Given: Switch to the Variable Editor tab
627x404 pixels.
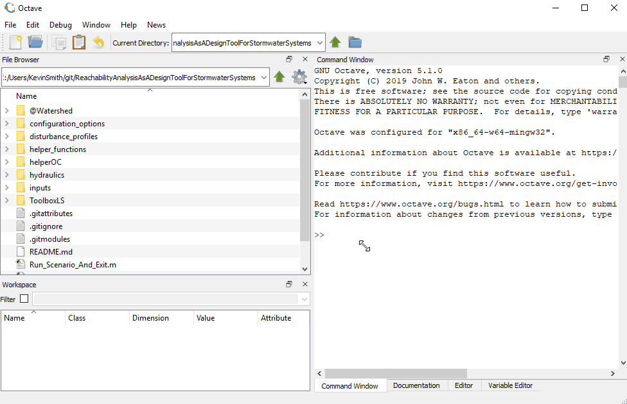Looking at the screenshot, I should (510, 385).
